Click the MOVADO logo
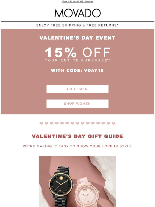Screen dimensions: 155x207 tap(77, 13)
